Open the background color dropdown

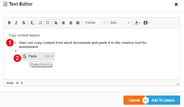(146, 23)
